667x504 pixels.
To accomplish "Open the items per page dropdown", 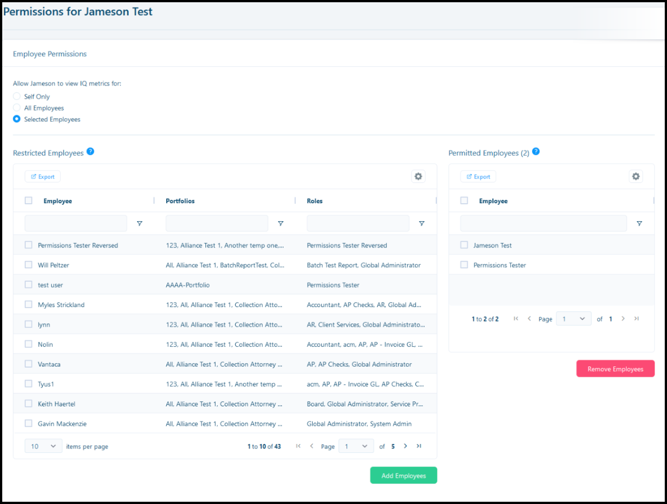I will coord(43,446).
